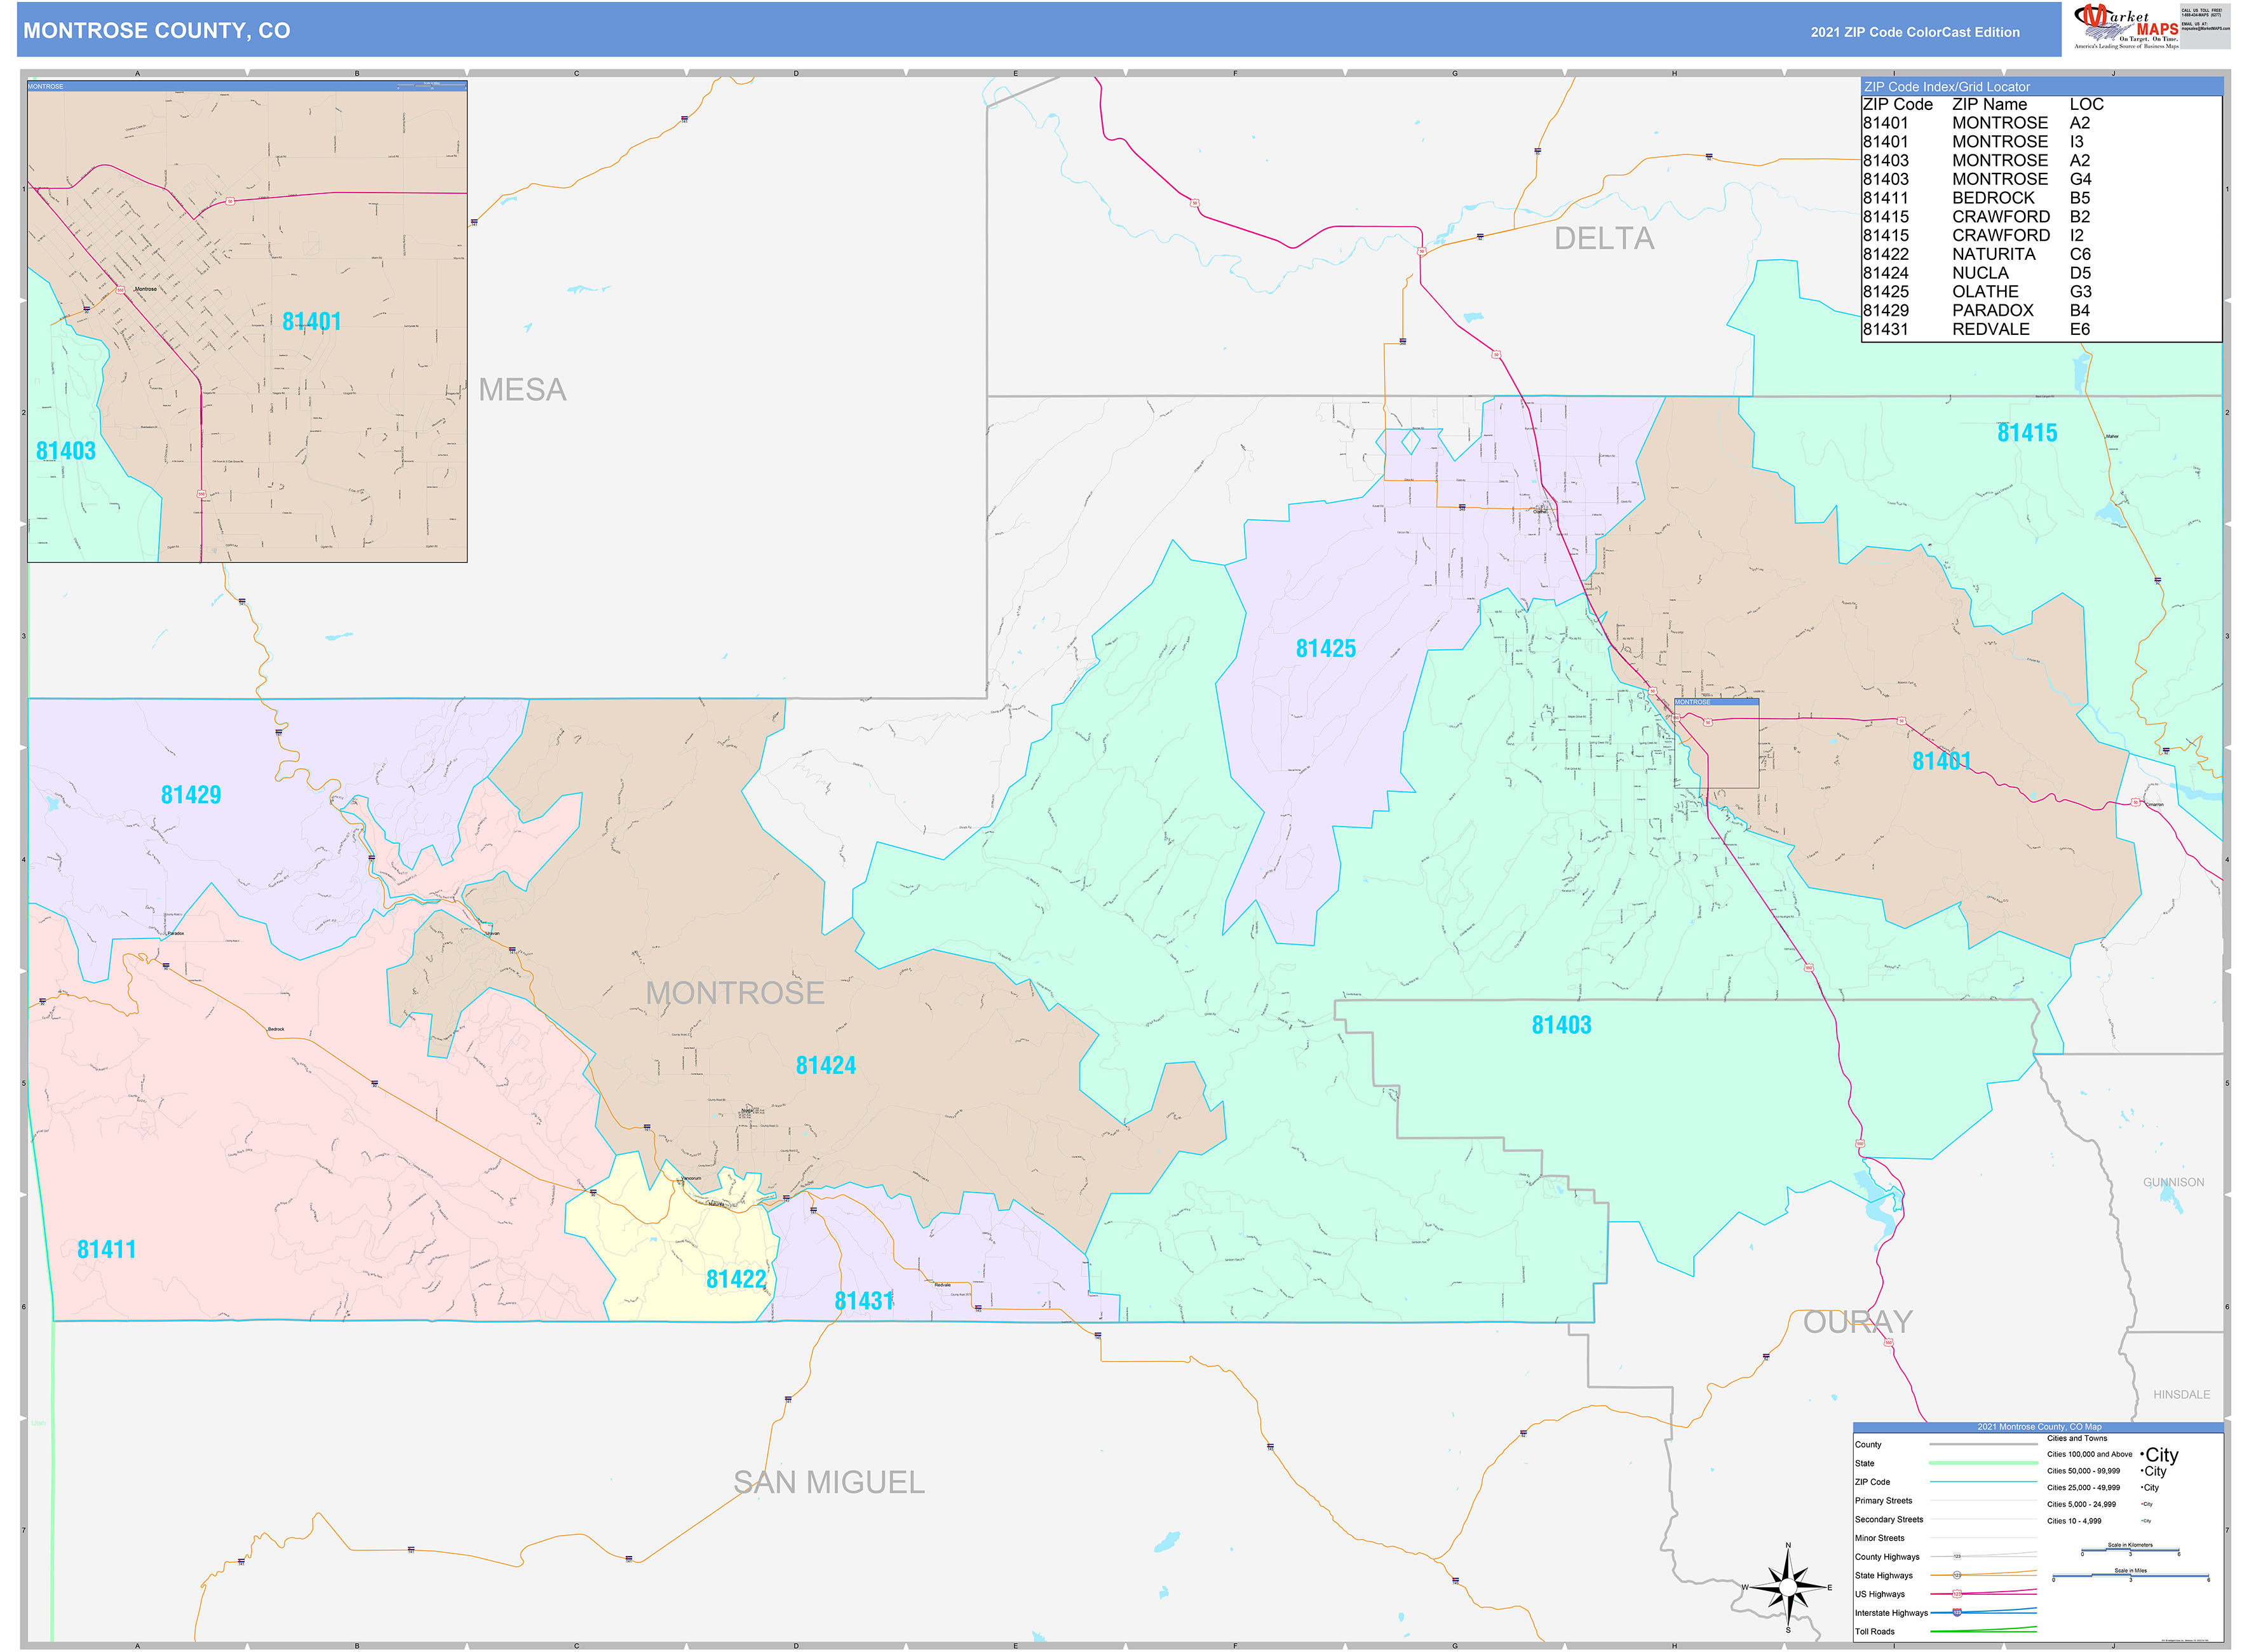2242x1652 pixels.
Task: Click the "Primary Streets" legend label
Action: pyautogui.click(x=1883, y=1501)
